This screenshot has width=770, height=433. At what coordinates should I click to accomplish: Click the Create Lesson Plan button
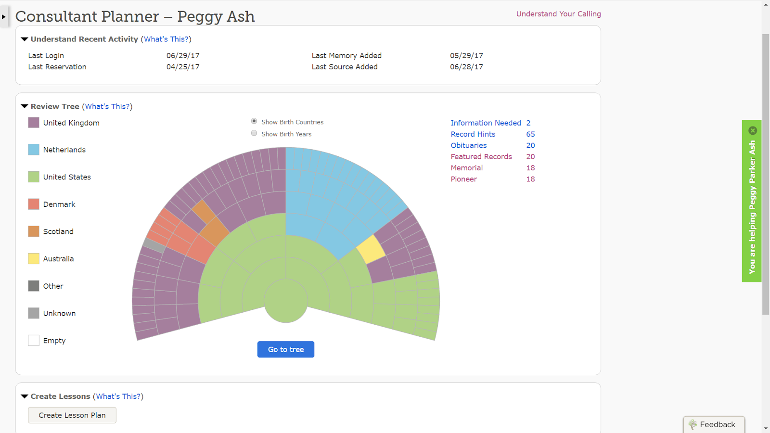coord(72,415)
